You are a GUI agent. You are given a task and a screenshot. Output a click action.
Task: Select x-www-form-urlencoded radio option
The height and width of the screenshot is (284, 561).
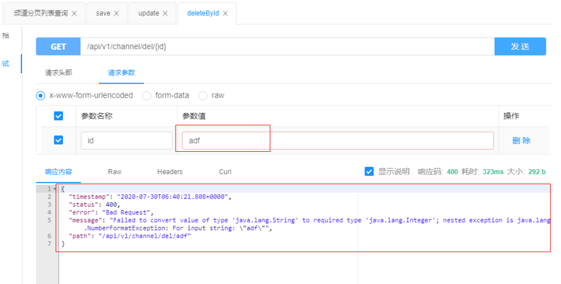point(40,95)
